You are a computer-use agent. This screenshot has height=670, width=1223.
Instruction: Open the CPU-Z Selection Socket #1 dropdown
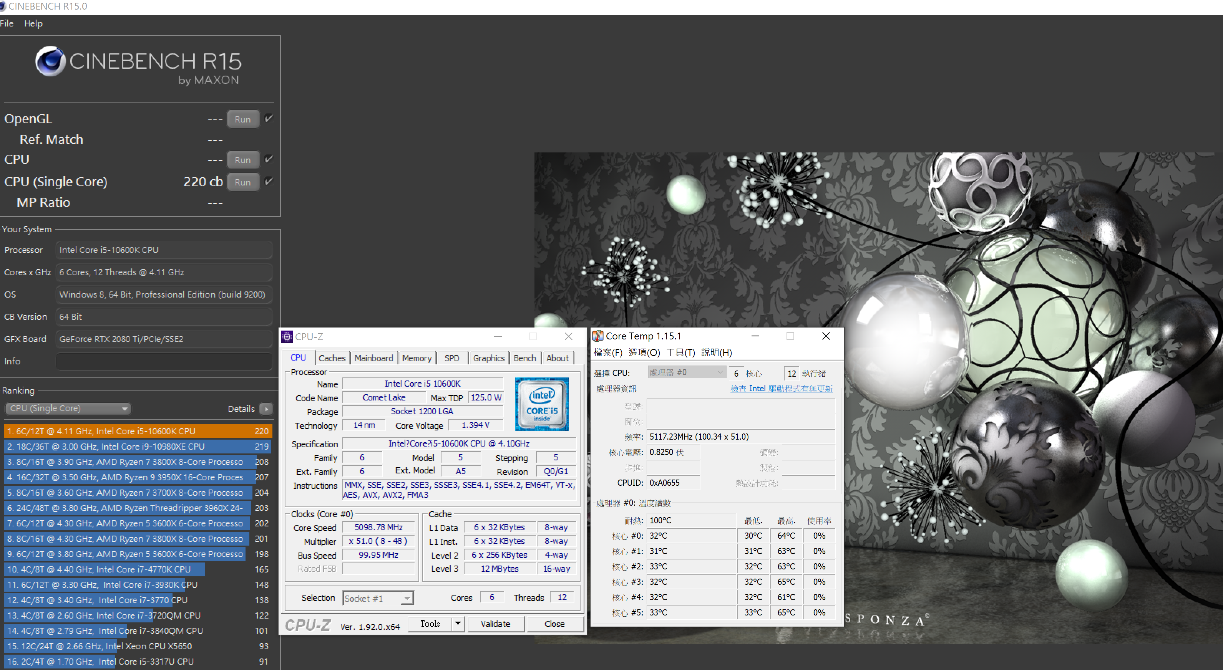point(378,598)
